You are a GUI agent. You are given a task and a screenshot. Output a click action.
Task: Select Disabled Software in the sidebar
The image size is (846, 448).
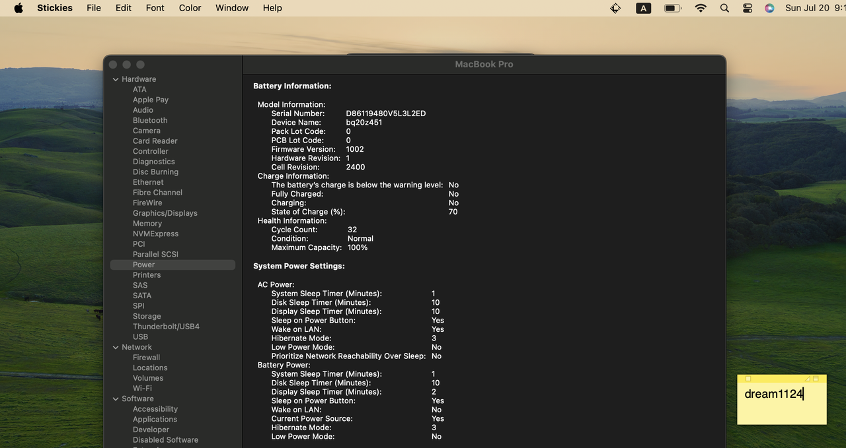[165, 440]
